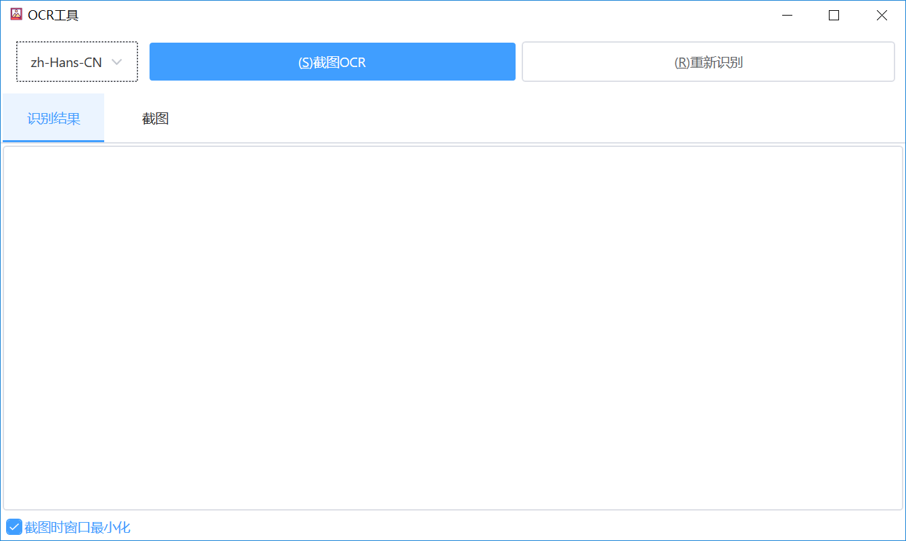This screenshot has height=541, width=906.
Task: Switch to the 识别结果 tab
Action: click(53, 118)
